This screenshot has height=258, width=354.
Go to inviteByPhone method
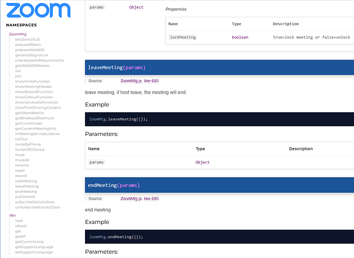(28, 144)
